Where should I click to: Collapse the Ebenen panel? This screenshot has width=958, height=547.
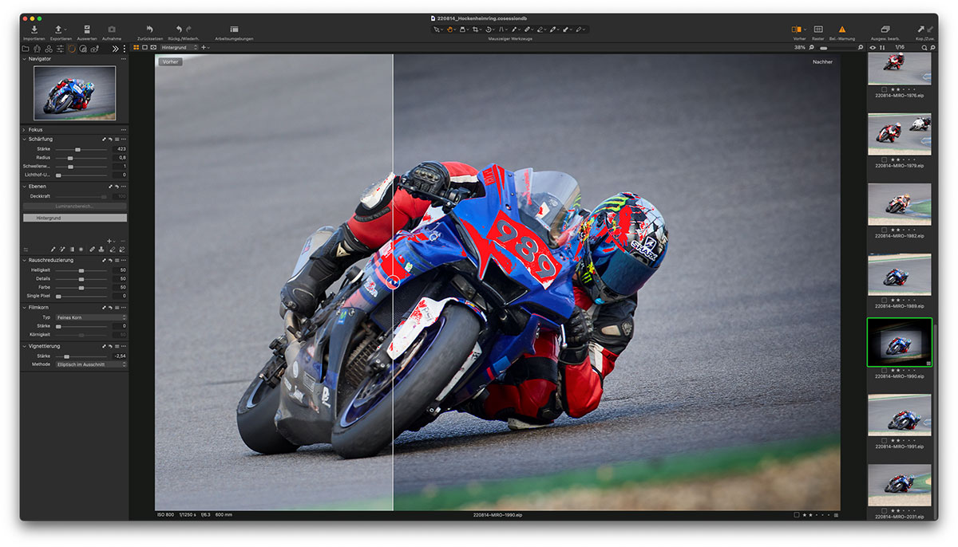coord(24,187)
